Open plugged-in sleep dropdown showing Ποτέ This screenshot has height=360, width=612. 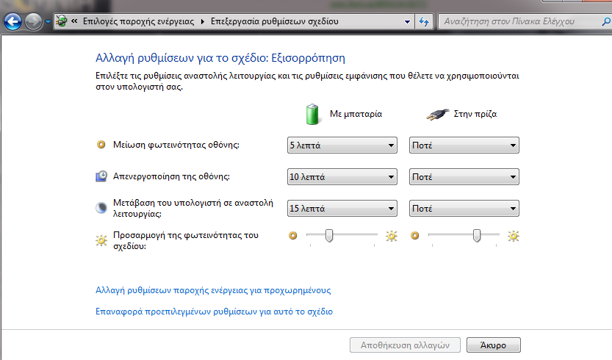coord(464,209)
